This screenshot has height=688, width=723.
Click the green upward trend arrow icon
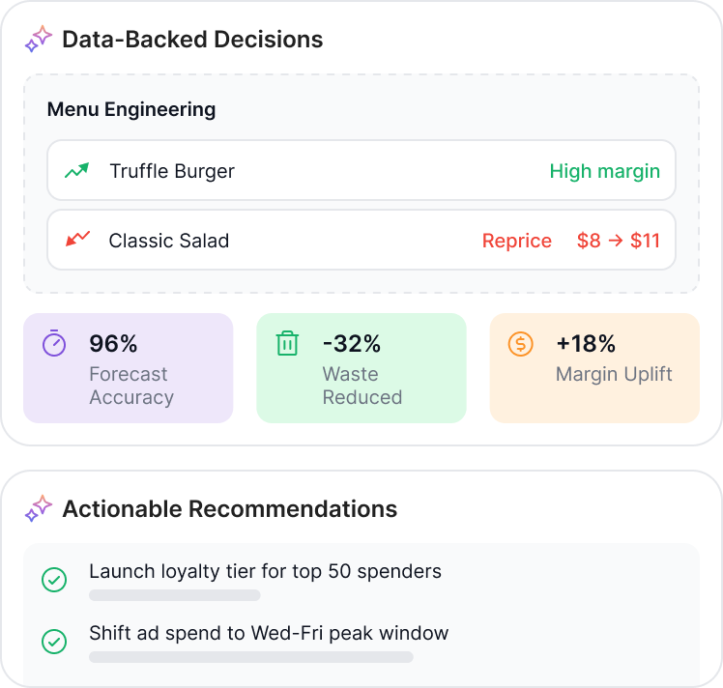pyautogui.click(x=76, y=171)
